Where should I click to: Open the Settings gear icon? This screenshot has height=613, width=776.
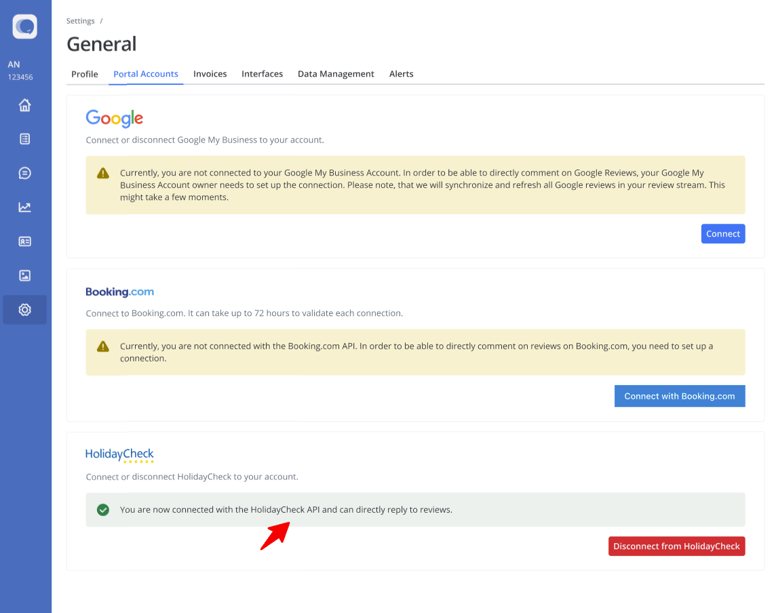(24, 310)
